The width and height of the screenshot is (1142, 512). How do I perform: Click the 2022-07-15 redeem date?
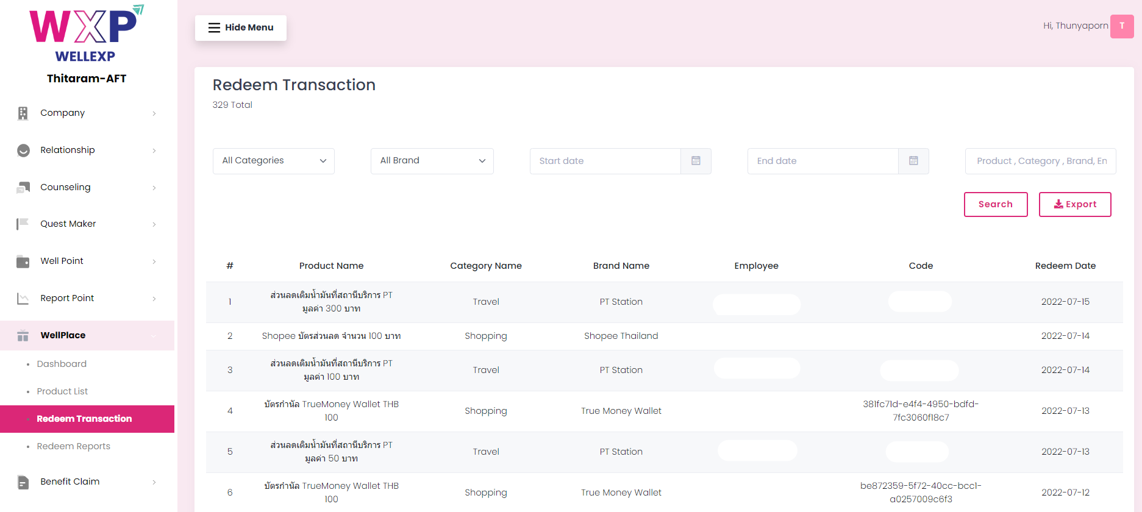tap(1065, 302)
